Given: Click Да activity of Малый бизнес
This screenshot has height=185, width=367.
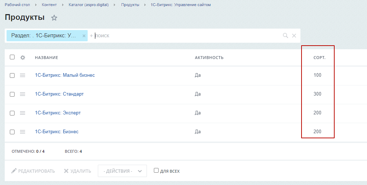Looking at the screenshot, I should click(198, 75).
